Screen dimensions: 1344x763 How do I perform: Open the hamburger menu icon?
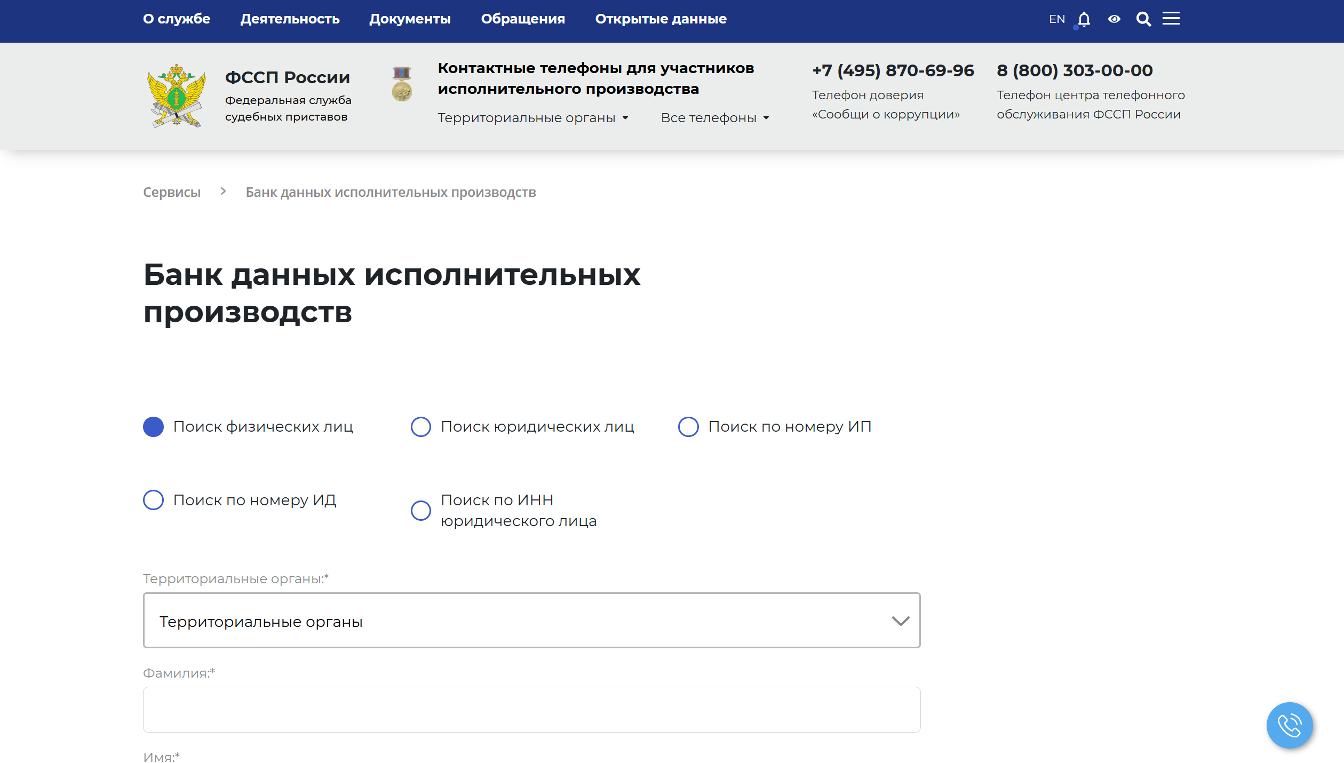tap(1171, 19)
